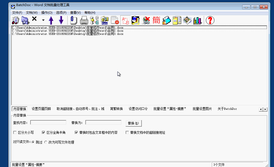
Task: Click the red 簡 conversion icon
Action: coord(156,20)
